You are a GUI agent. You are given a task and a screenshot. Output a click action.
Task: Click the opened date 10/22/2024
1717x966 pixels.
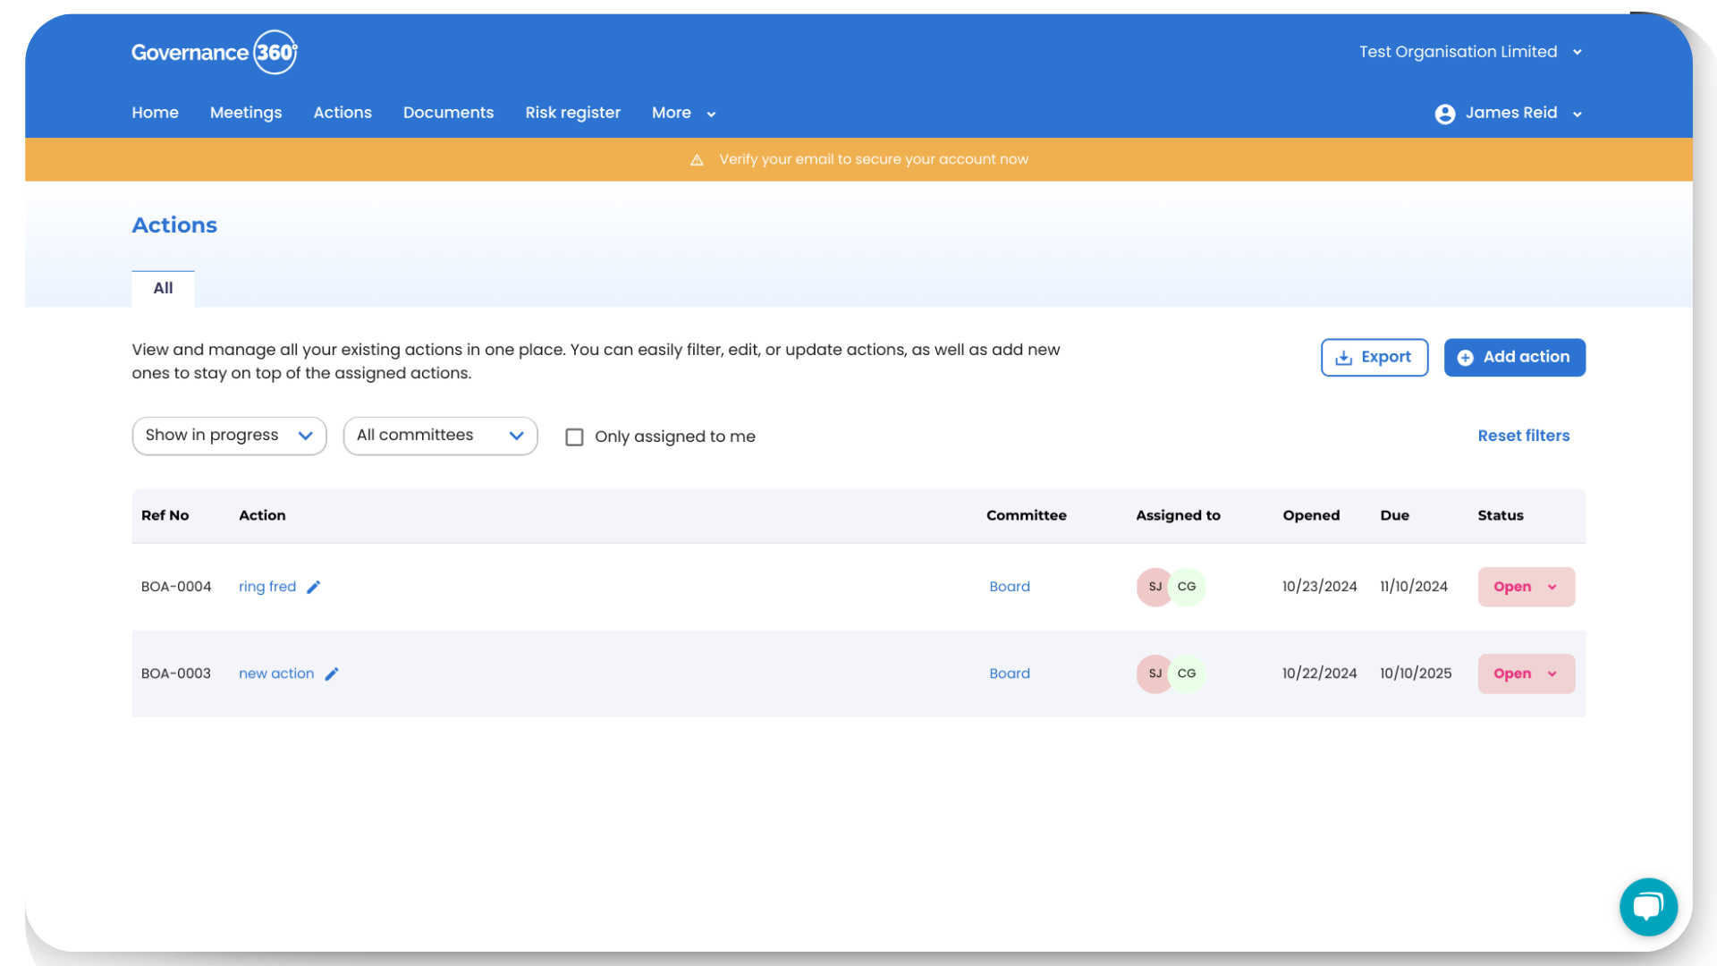pyautogui.click(x=1319, y=674)
